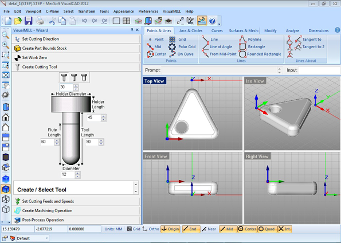Click the Line at Angle tool
The height and width of the screenshot is (243, 341).
(x=217, y=47)
